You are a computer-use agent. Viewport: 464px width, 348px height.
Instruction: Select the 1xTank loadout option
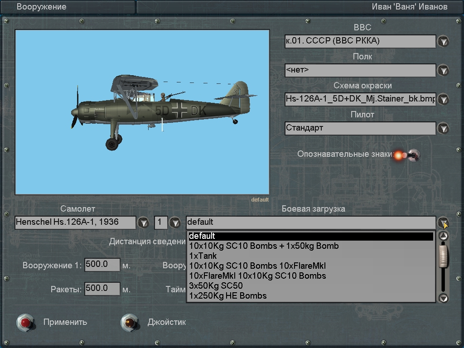[x=203, y=256]
